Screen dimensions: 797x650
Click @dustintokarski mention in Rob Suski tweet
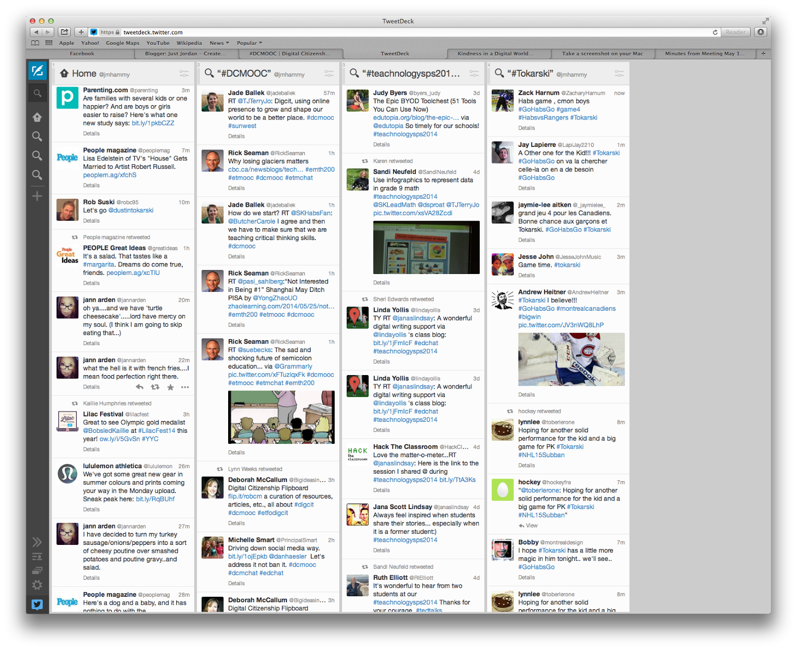tap(131, 210)
